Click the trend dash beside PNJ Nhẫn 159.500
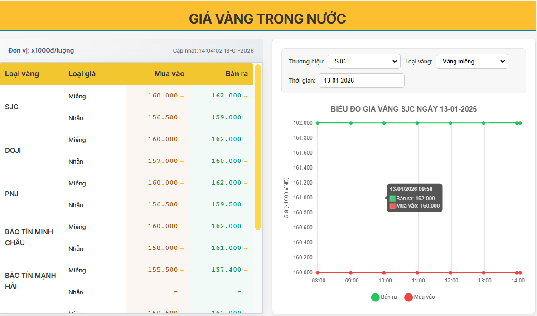 [245, 204]
